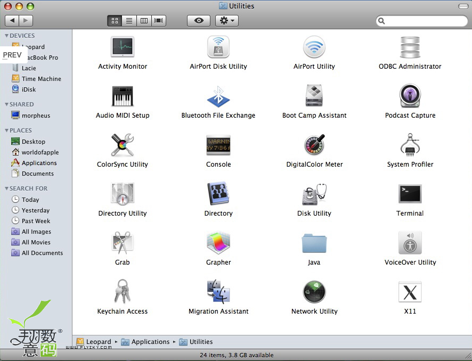Select the Grab screenshot utility
Viewport: 472px width, 361px height.
pos(122,242)
